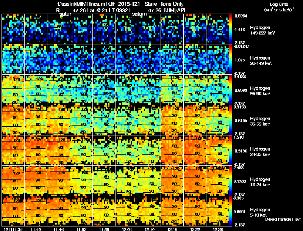Open the 90-149 keV image panel at 11:58
The image size is (303, 231).
[x=104, y=59]
